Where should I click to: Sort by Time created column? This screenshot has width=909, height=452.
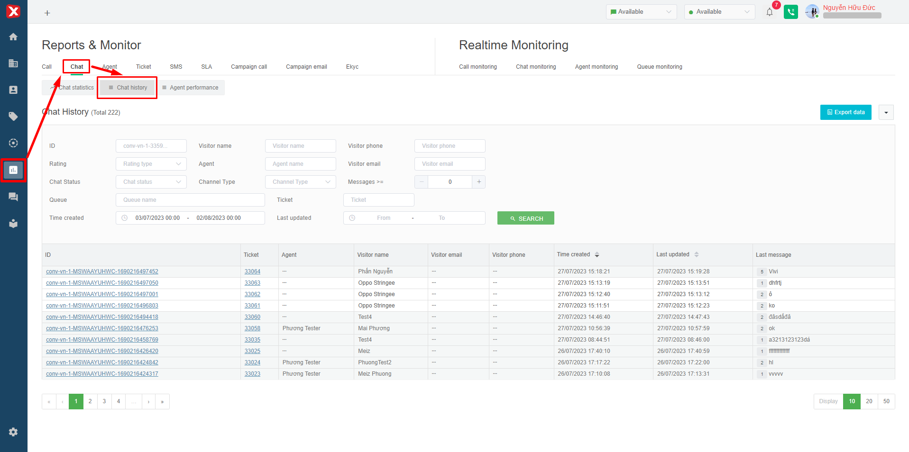597,255
